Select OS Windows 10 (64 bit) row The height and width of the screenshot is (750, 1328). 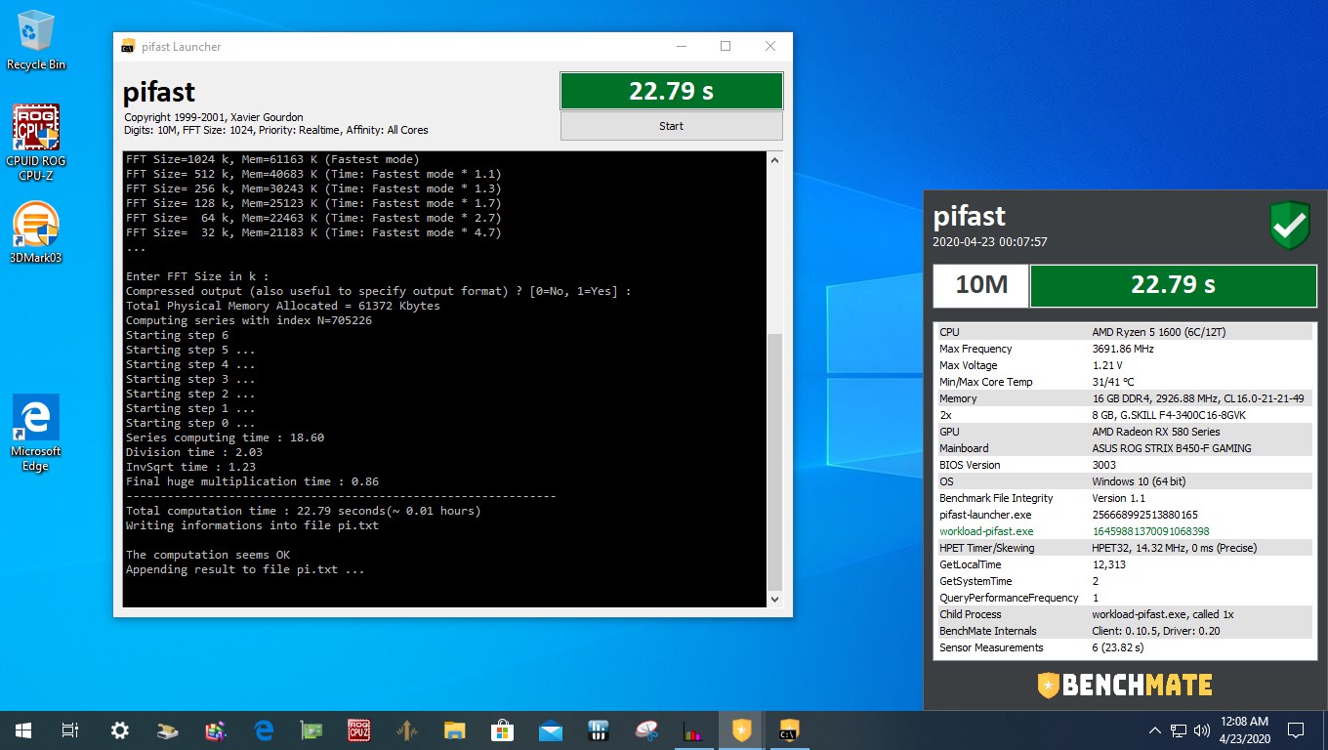pos(1124,481)
